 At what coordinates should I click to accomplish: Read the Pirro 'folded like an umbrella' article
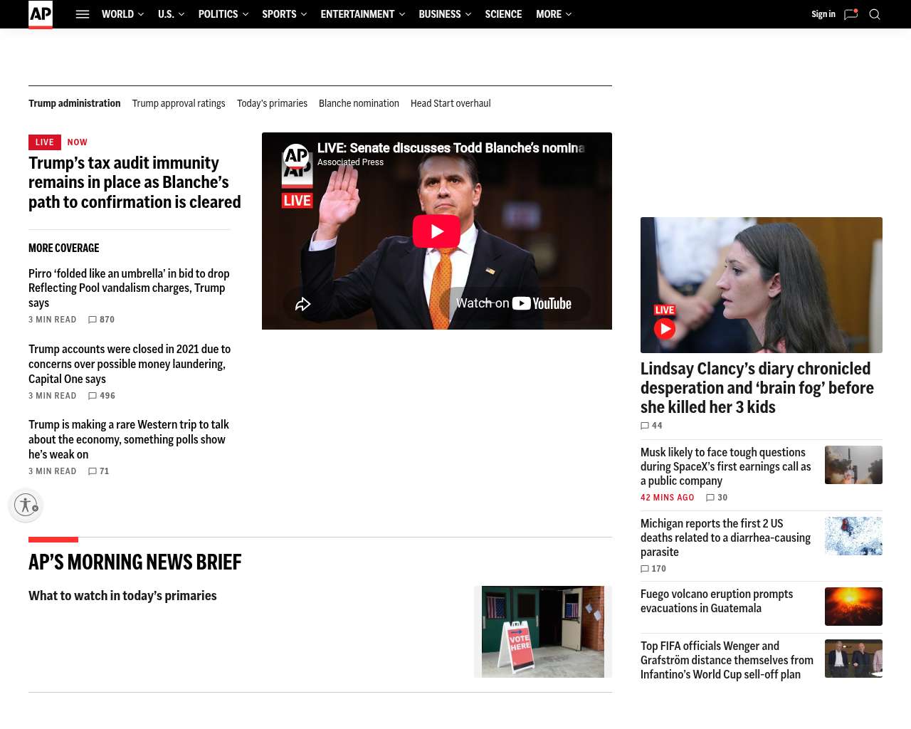coord(130,288)
